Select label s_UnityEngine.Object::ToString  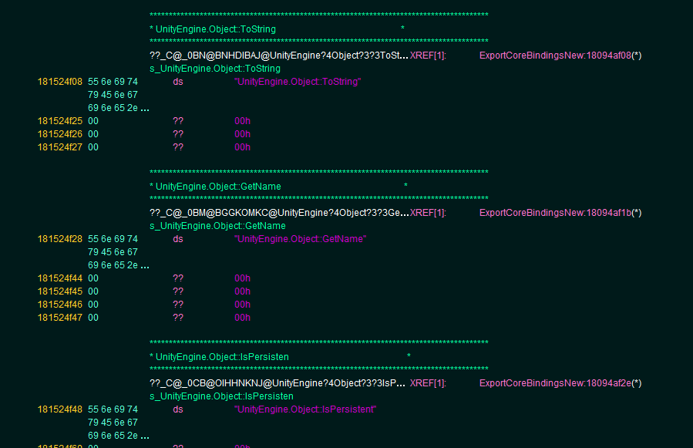pyautogui.click(x=215, y=69)
